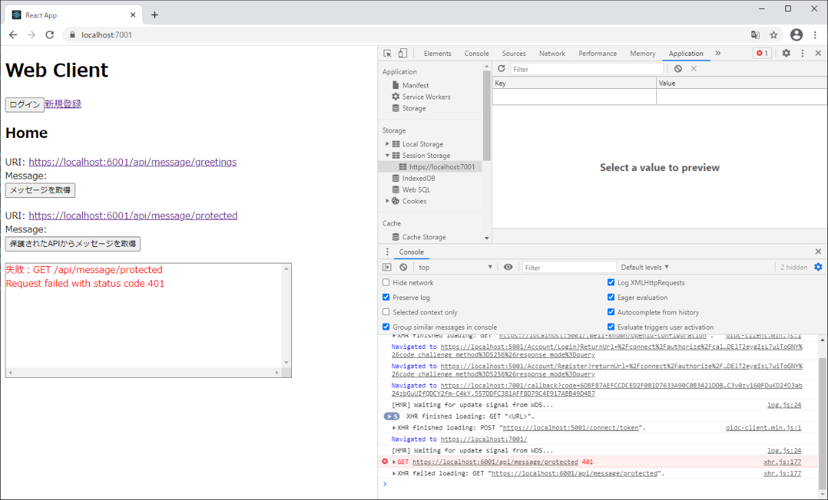Expand XHR failed loading entry
Image resolution: width=828 pixels, height=500 pixels.
(x=395, y=474)
